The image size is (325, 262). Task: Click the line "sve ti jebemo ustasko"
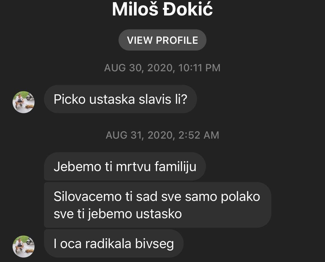pyautogui.click(x=118, y=214)
